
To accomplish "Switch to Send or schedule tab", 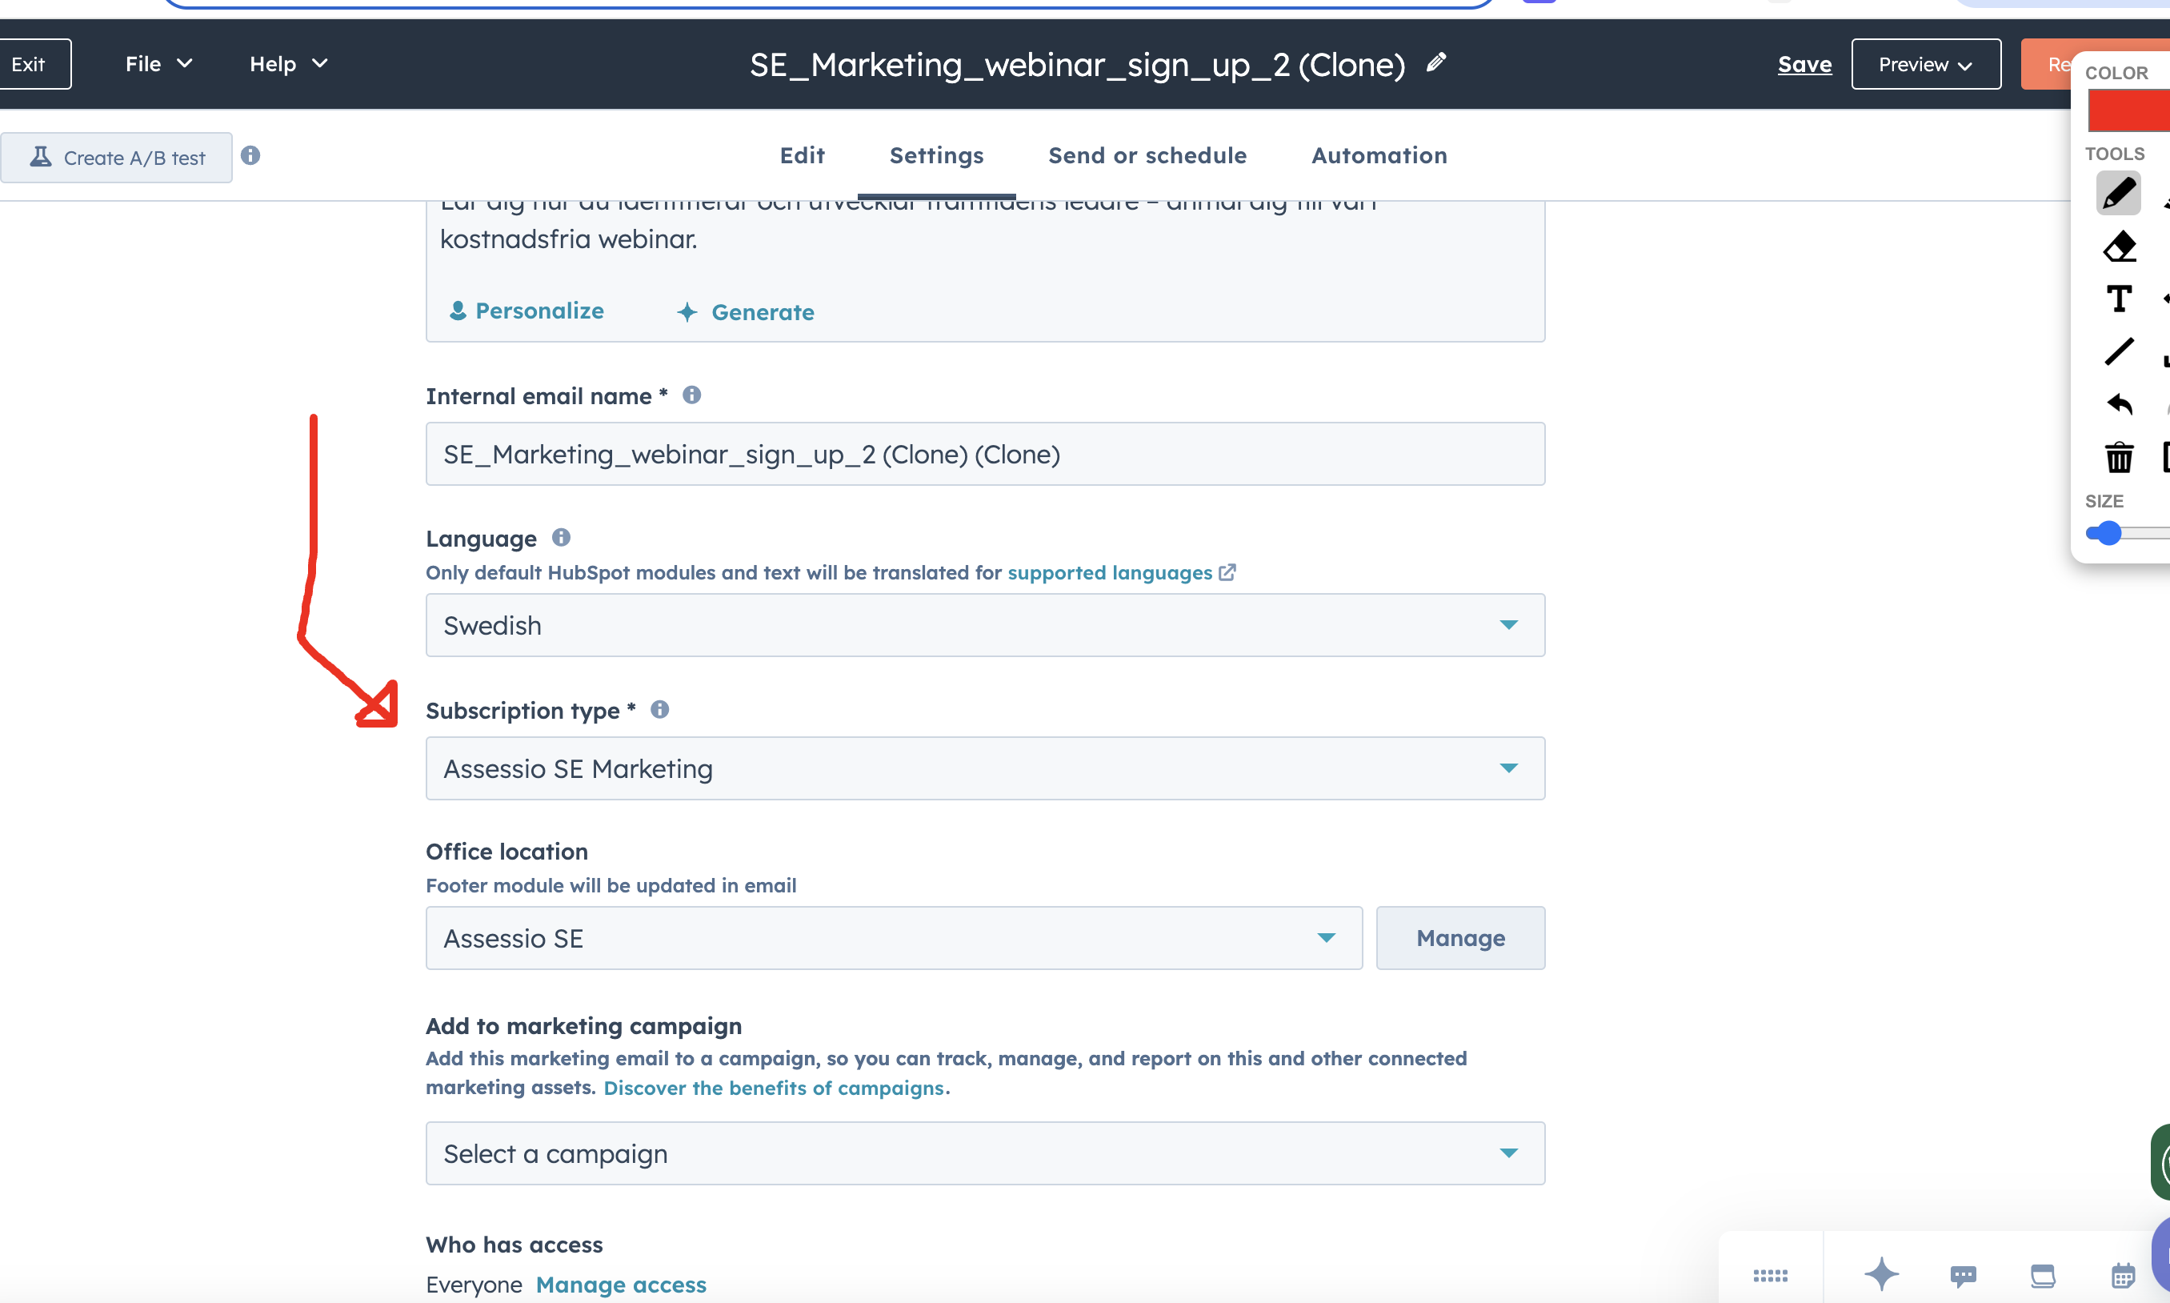I will pyautogui.click(x=1147, y=155).
